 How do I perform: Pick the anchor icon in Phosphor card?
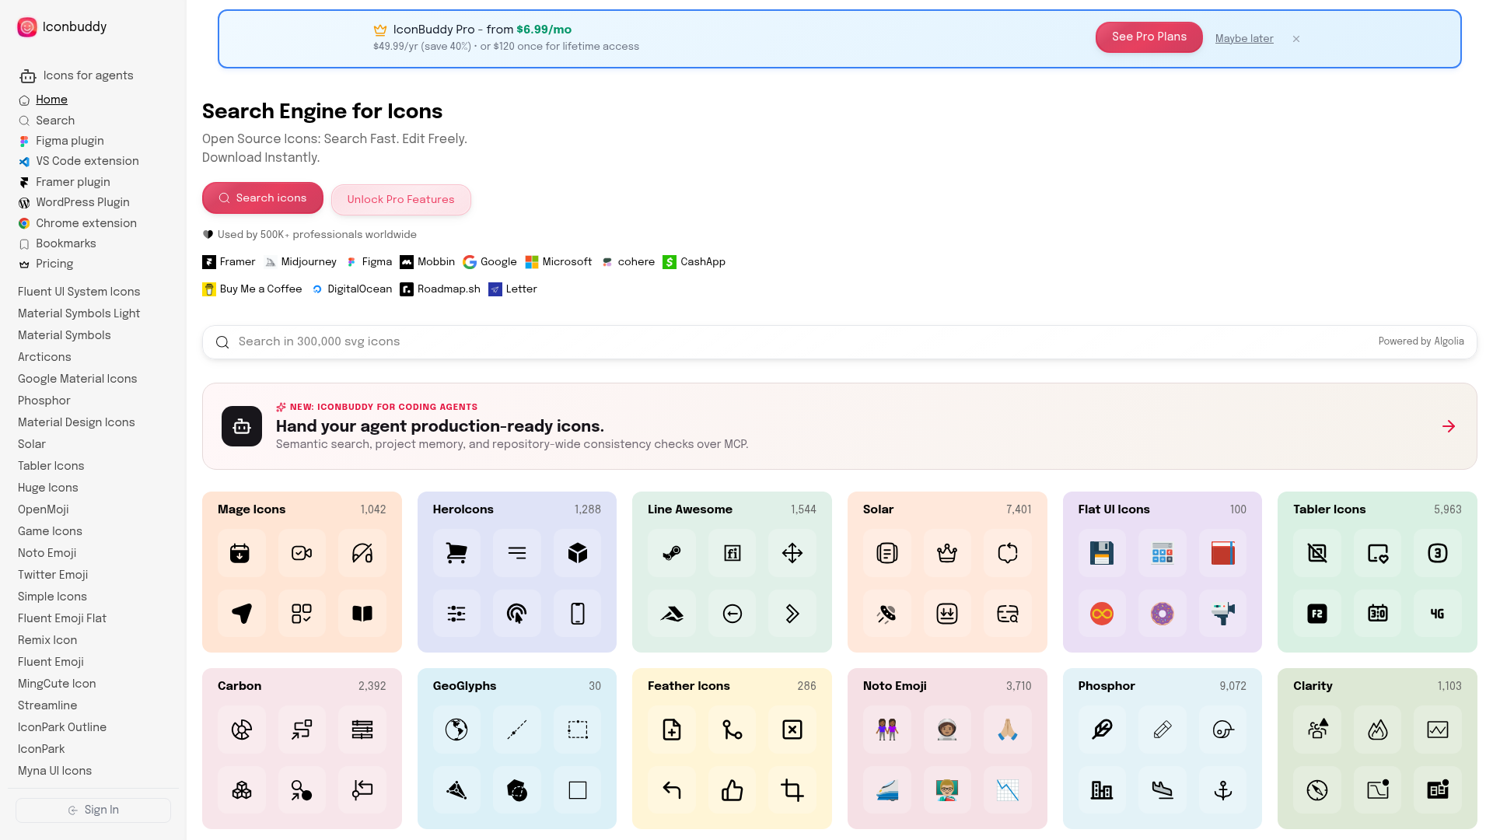click(x=1223, y=790)
